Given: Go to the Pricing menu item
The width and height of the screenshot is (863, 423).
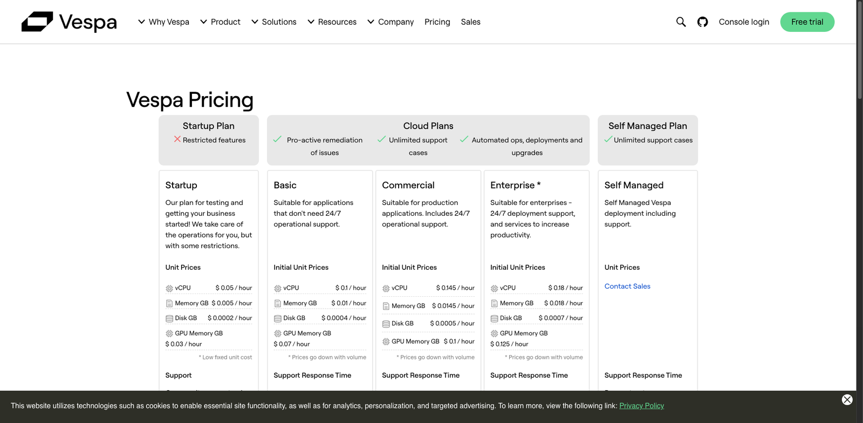Looking at the screenshot, I should point(437,22).
